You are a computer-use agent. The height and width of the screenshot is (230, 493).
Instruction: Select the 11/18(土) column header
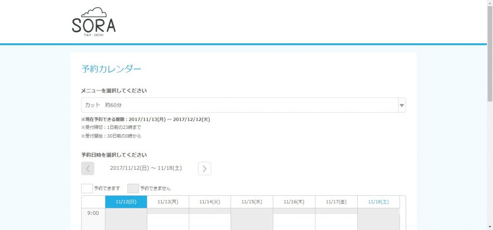(378, 202)
